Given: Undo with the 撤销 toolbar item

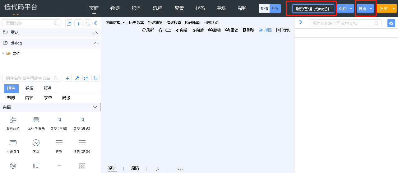Looking at the screenshot, I should pyautogui.click(x=215, y=30).
